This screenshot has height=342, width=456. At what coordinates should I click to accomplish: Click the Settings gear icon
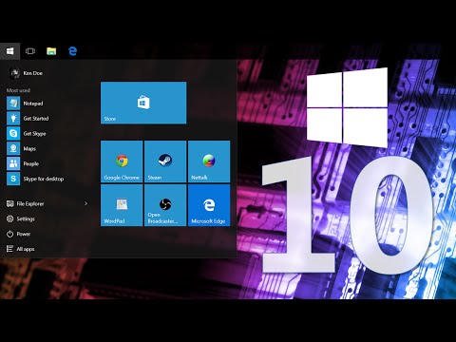(10, 218)
